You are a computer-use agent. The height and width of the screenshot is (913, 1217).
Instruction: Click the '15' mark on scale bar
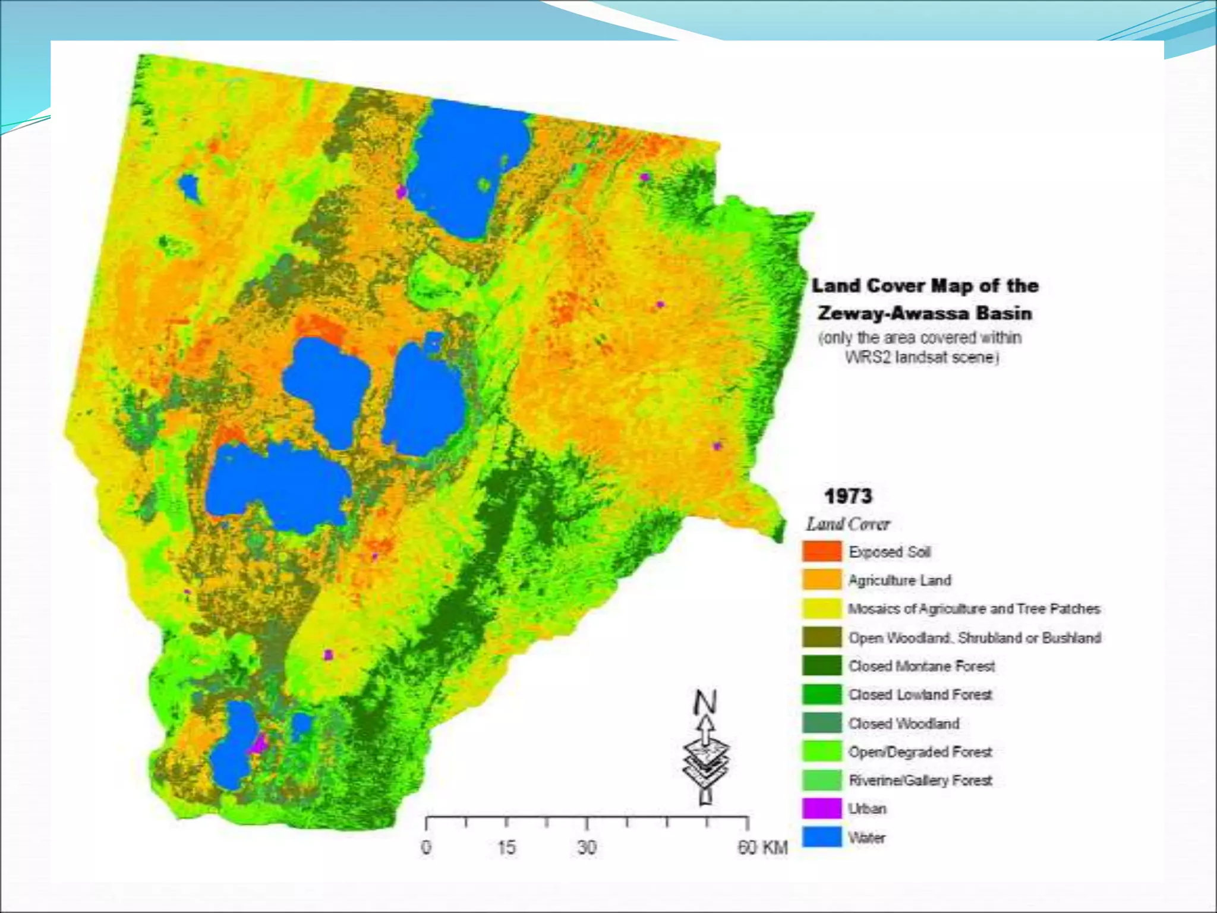point(506,848)
